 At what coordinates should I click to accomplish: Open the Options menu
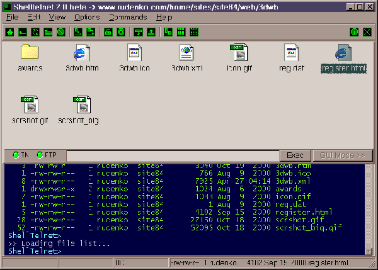point(87,17)
